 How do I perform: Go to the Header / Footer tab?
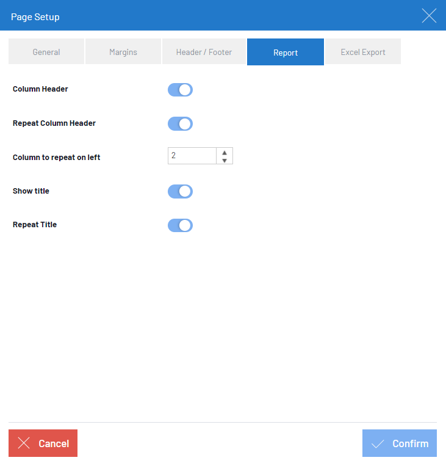204,52
